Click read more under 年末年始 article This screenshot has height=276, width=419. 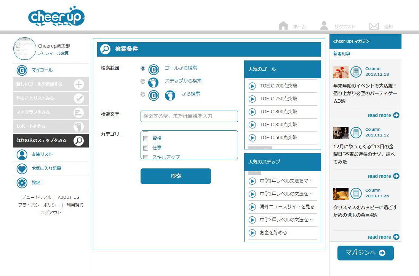pyautogui.click(x=383, y=116)
